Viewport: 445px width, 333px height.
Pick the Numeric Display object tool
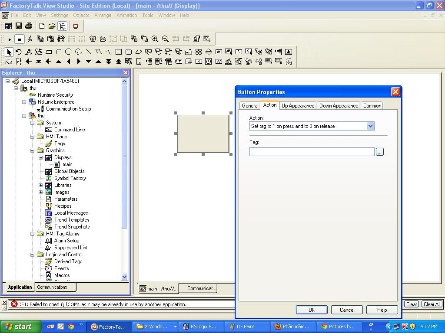(219, 52)
